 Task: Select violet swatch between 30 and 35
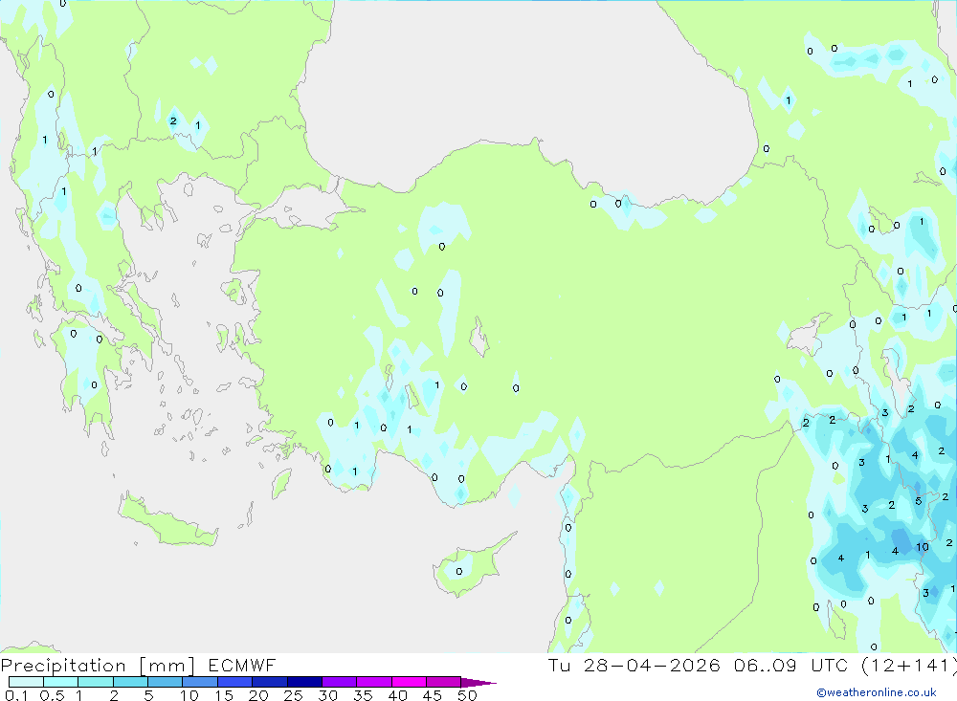[339, 682]
